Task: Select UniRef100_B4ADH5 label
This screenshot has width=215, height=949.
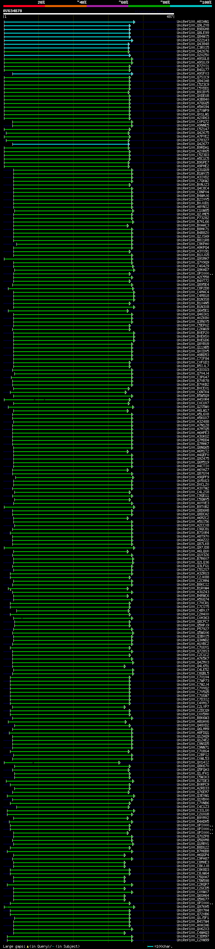Action: point(193,821)
